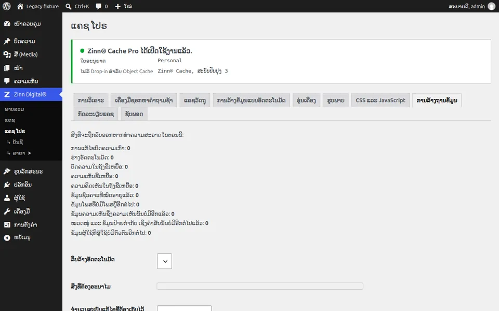499x311 pixels.
Task: Click the ສິ່ງທີ່ຕ້ອງຍະນາໄມ input field
Action: [x=260, y=286]
